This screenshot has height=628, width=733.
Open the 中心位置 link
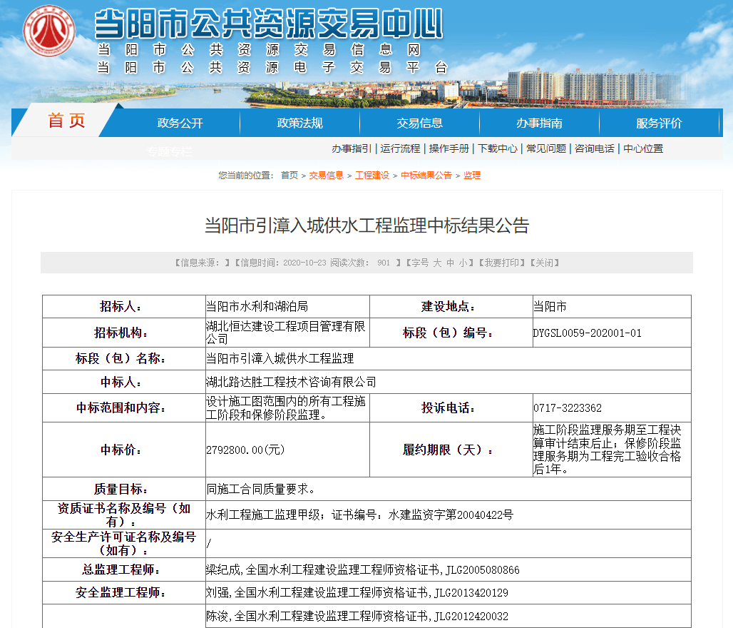[x=643, y=148]
